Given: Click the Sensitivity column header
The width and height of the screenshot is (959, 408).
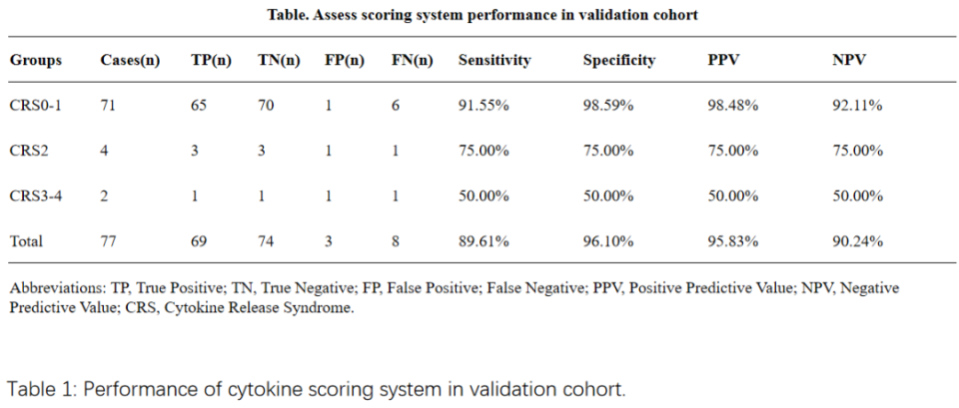Looking at the screenshot, I should pyautogui.click(x=494, y=61).
